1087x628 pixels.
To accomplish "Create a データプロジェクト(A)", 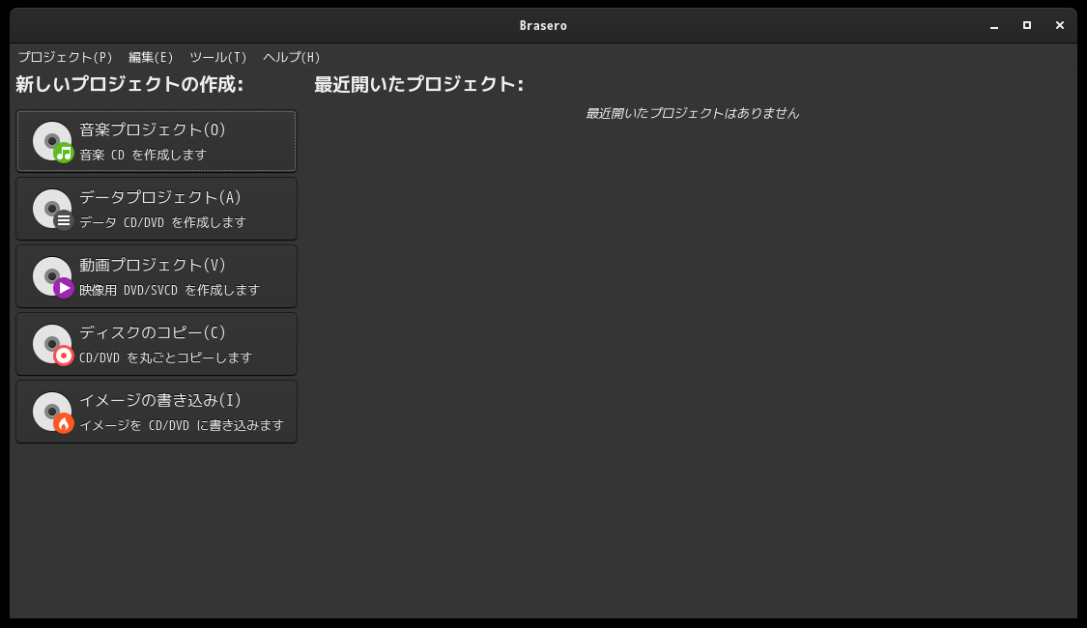I will 157,209.
